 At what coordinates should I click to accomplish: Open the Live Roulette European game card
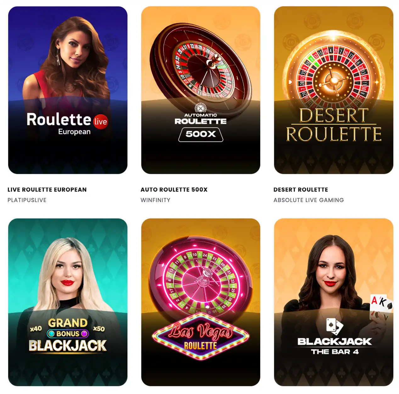click(x=68, y=90)
